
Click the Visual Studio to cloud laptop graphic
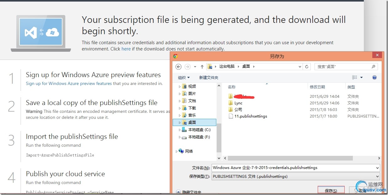pos(41,33)
